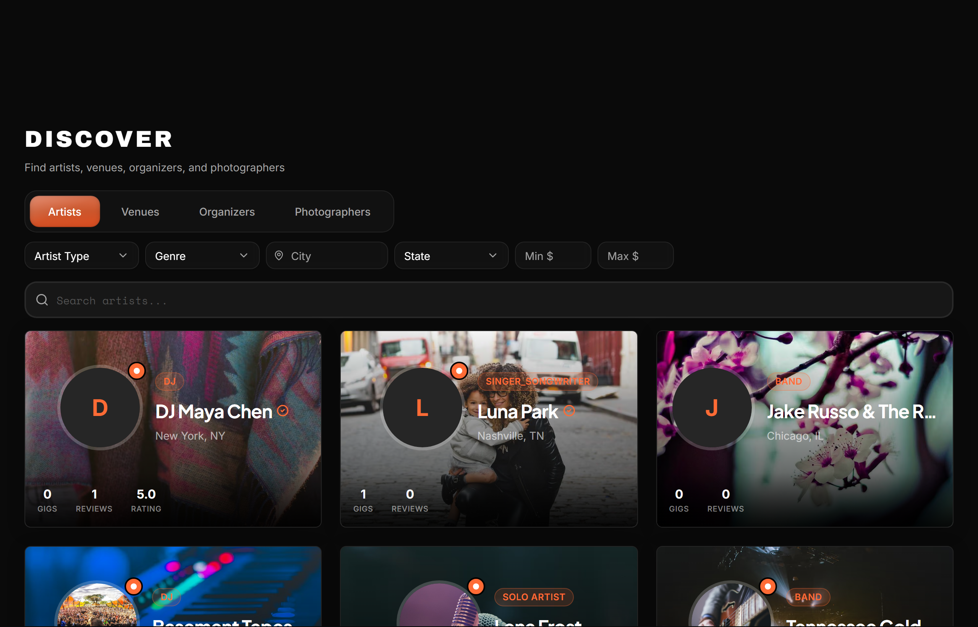Click the Min $ price field
Image resolution: width=978 pixels, height=627 pixels.
552,256
